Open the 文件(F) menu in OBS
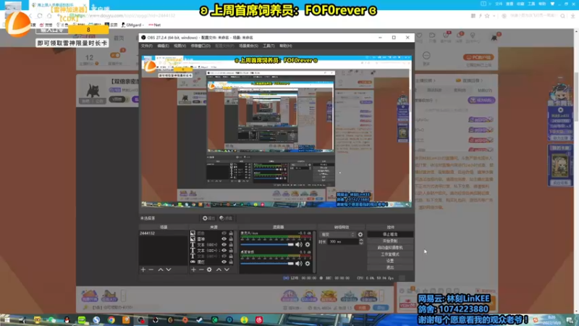The width and height of the screenshot is (579, 326). (147, 46)
